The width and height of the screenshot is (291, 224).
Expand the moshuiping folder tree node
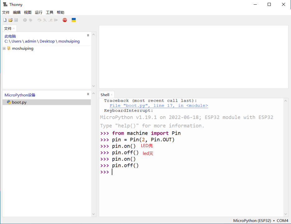tap(4, 48)
